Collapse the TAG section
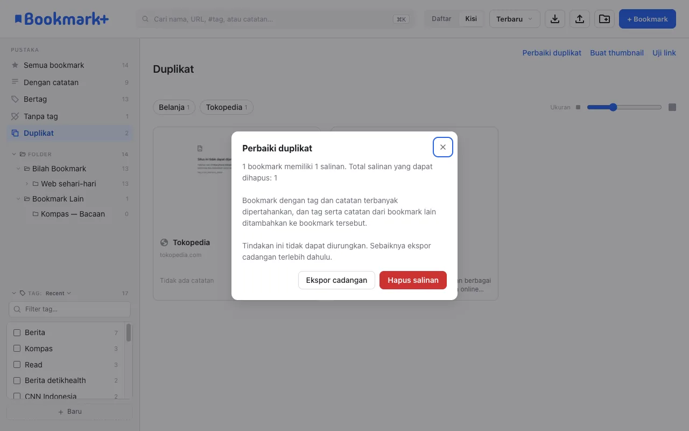Viewport: 689px width, 431px height. pyautogui.click(x=14, y=293)
